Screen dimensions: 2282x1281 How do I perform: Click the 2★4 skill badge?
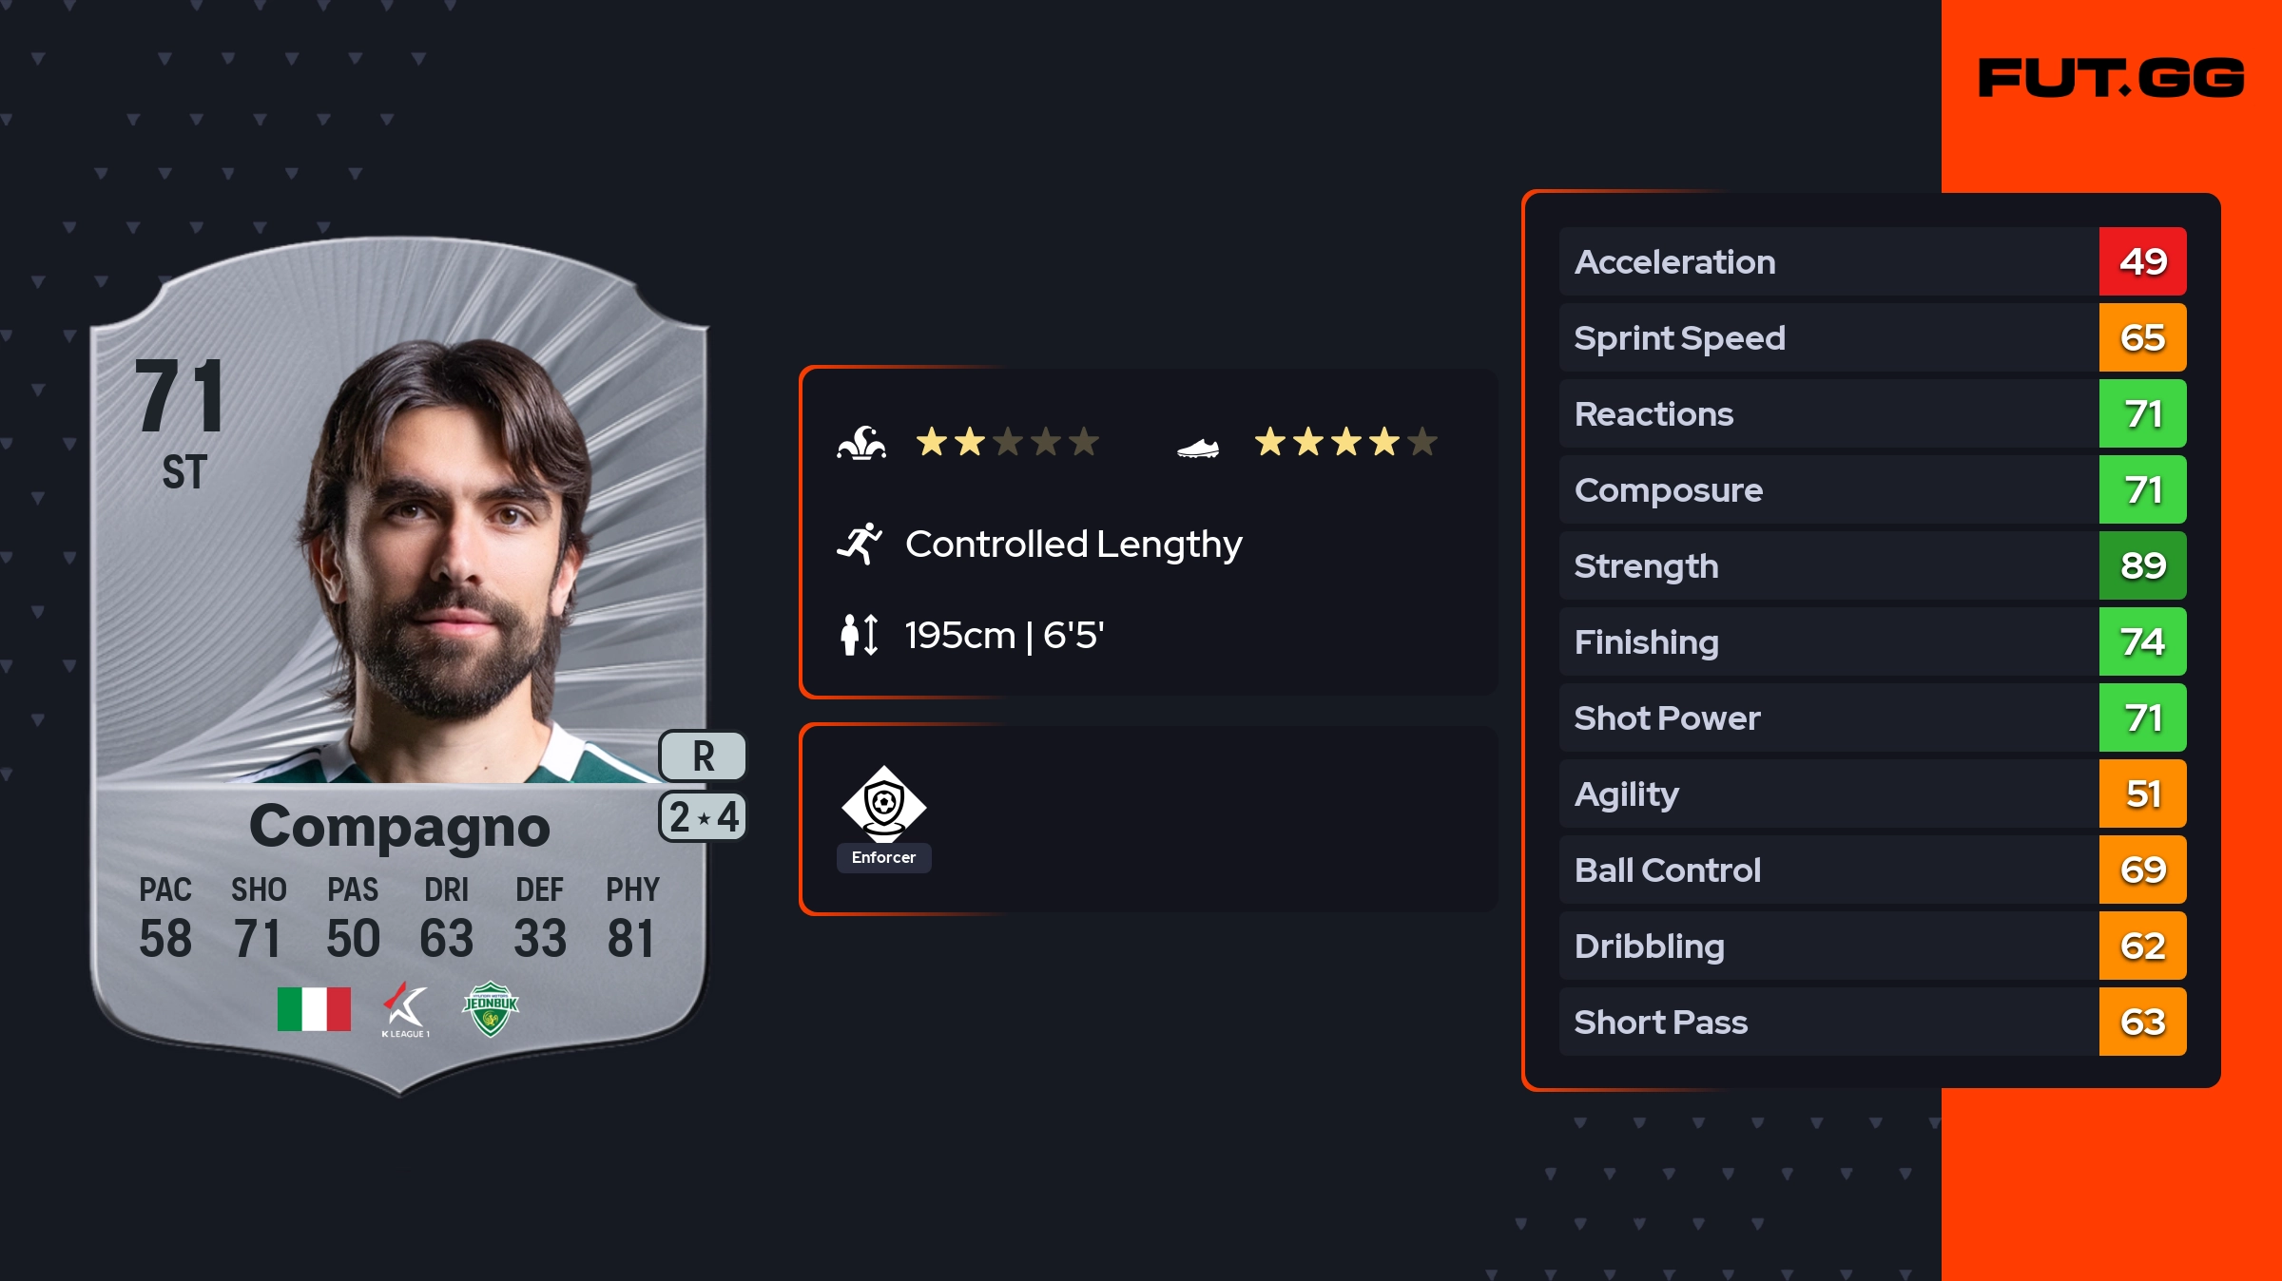[703, 817]
